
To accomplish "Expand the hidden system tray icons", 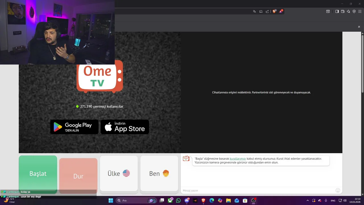I will 307,200.
